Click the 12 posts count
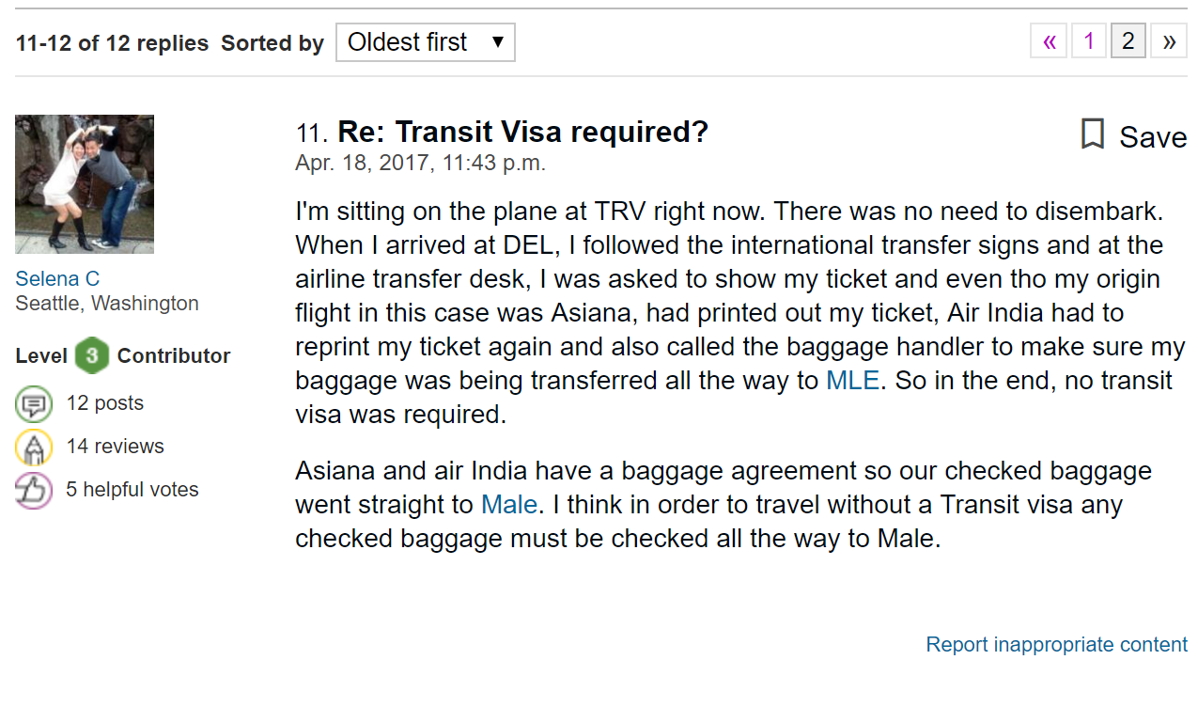 pos(105,403)
